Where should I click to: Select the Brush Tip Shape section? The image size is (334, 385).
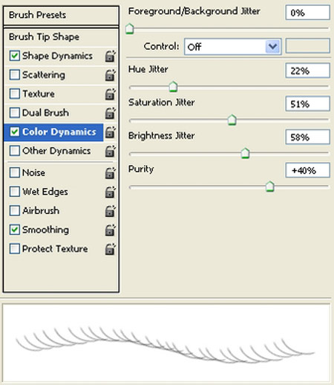coord(44,37)
